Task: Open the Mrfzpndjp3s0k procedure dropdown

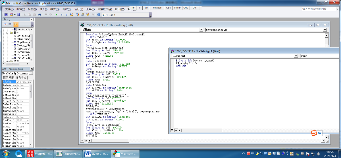Action: coord(325,30)
